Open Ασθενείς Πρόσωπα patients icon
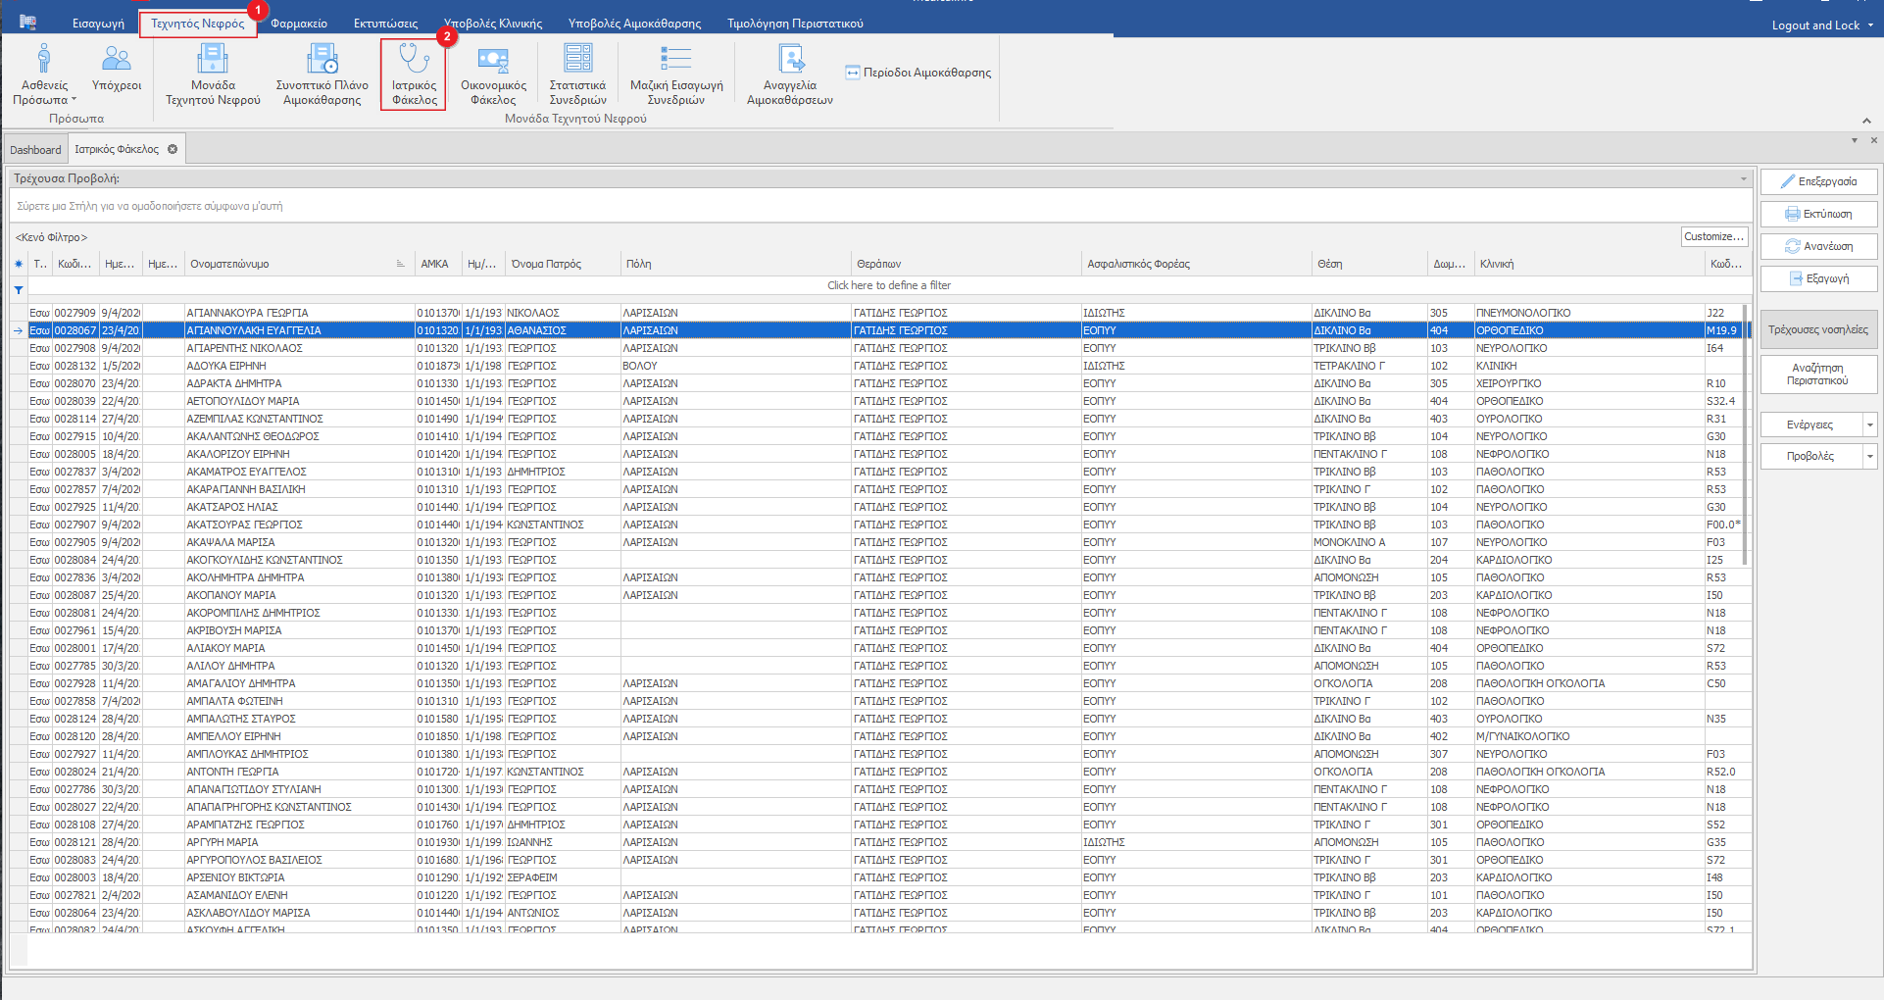 pyautogui.click(x=44, y=74)
